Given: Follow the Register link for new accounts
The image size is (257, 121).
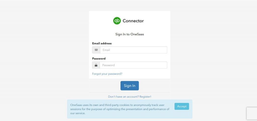Looking at the screenshot, I should (145, 96).
